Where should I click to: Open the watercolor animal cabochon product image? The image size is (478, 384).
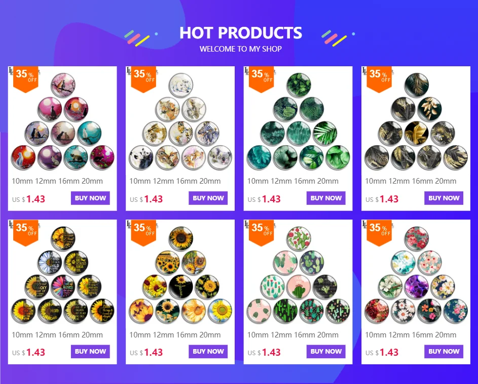pos(180,121)
